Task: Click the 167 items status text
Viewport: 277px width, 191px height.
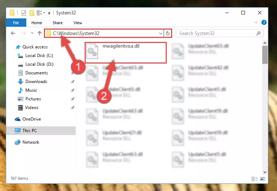Action: [x=19, y=178]
